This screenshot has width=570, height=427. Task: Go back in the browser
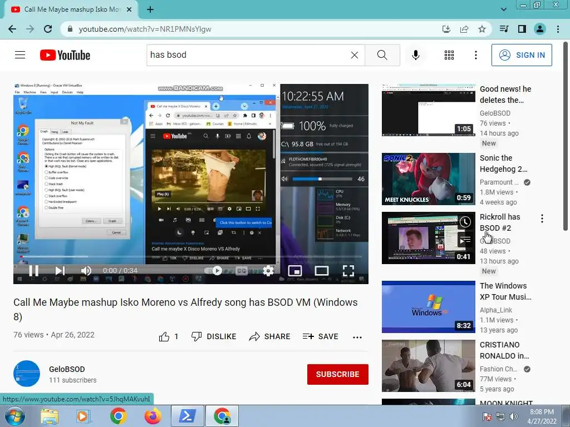point(12,29)
